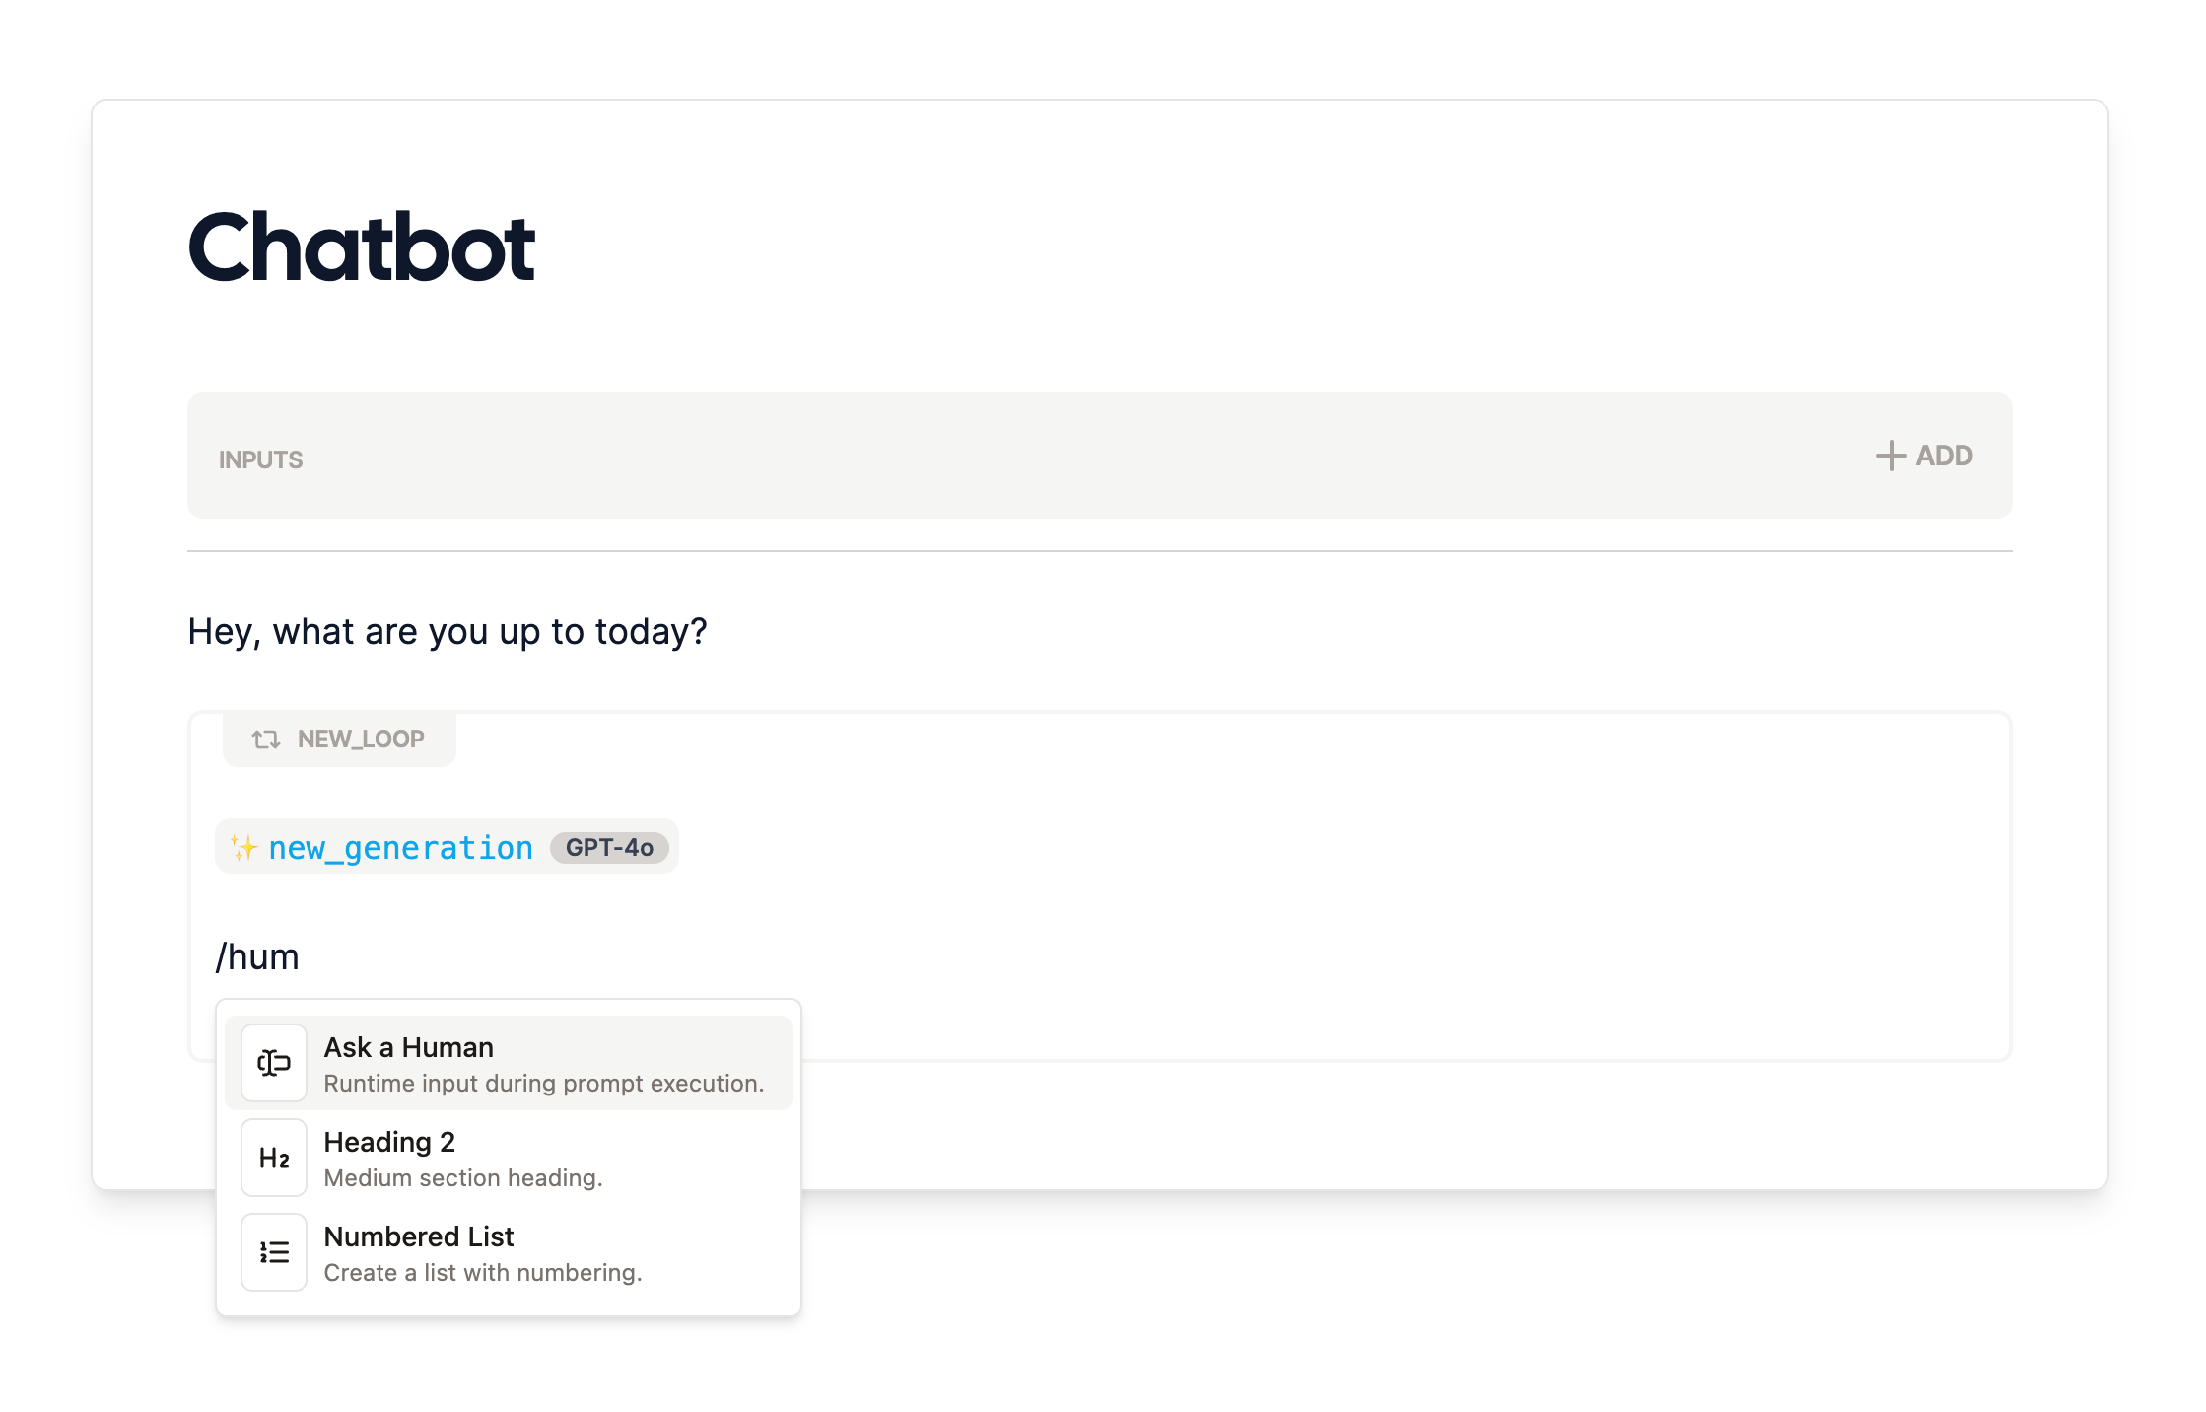Image resolution: width=2206 pixels, height=1412 pixels.
Task: Select Numbered List to create a list
Action: coord(418,1237)
